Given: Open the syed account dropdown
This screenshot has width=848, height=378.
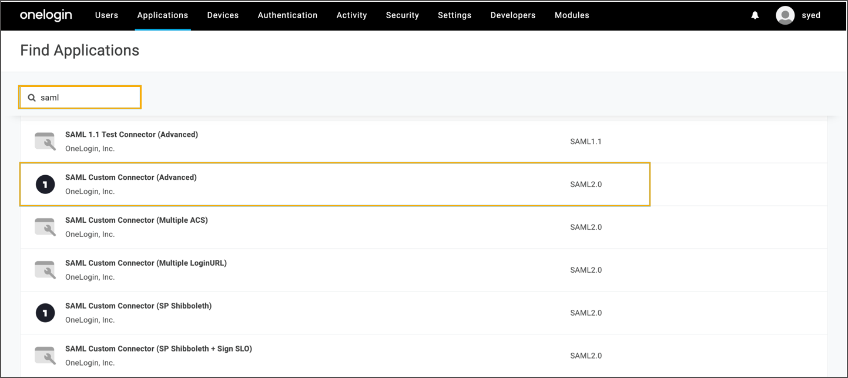Looking at the screenshot, I should 811,15.
